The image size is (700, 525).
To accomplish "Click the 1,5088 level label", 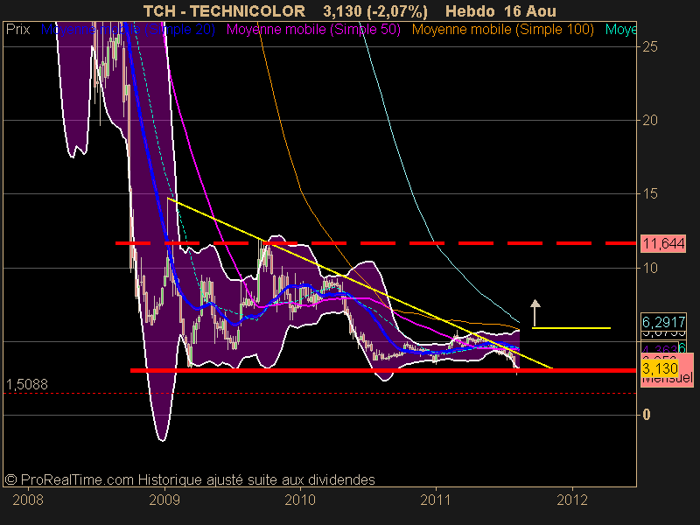I will tap(27, 384).
